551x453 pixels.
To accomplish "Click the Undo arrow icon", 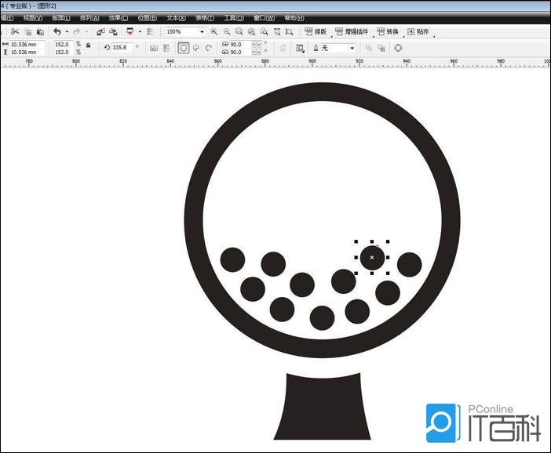I will (x=57, y=32).
